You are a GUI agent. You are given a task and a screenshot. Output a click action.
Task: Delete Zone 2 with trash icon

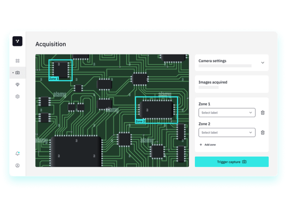click(x=263, y=132)
